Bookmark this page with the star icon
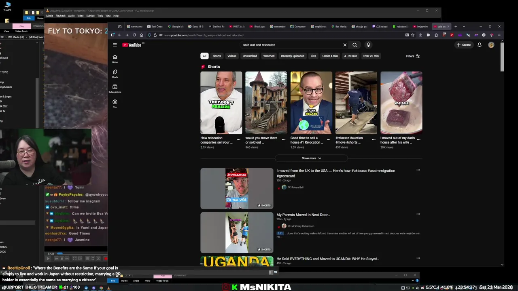 tap(413, 35)
